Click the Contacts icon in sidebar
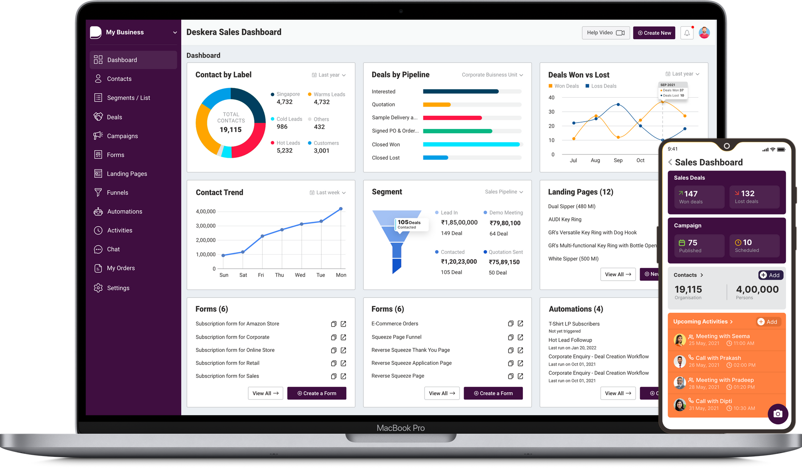 [101, 78]
